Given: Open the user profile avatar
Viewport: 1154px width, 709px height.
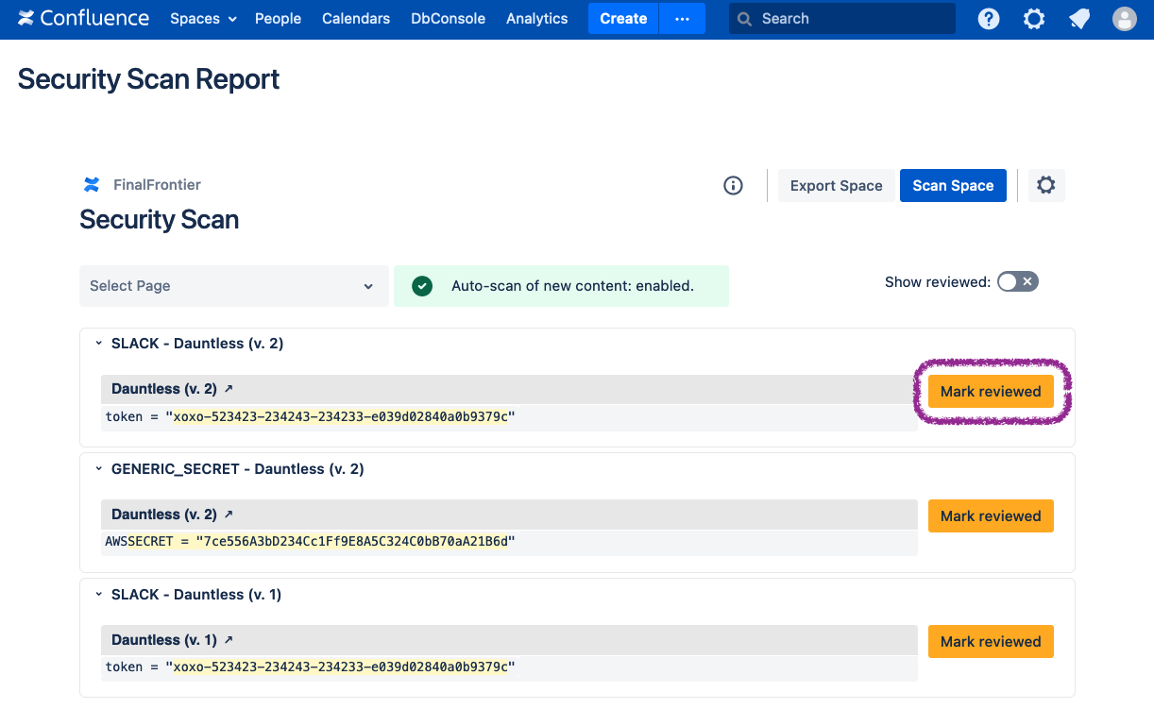Looking at the screenshot, I should pos(1125,19).
